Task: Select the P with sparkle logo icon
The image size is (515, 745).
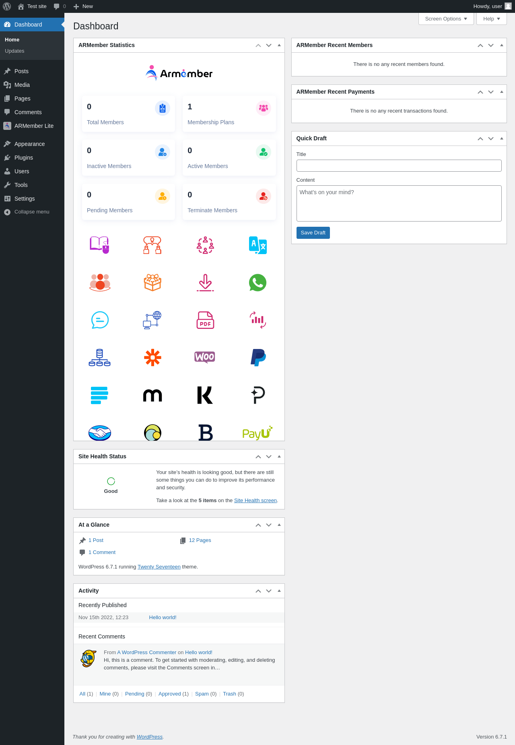Action: tap(258, 395)
